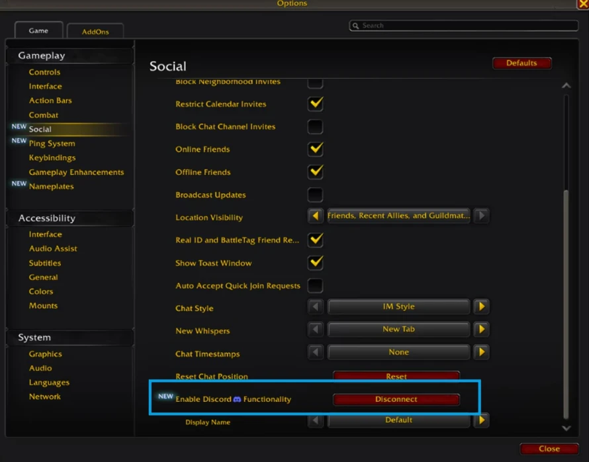Screen dimensions: 589x462
Task: Select previous Display Name option
Action: click(315, 420)
